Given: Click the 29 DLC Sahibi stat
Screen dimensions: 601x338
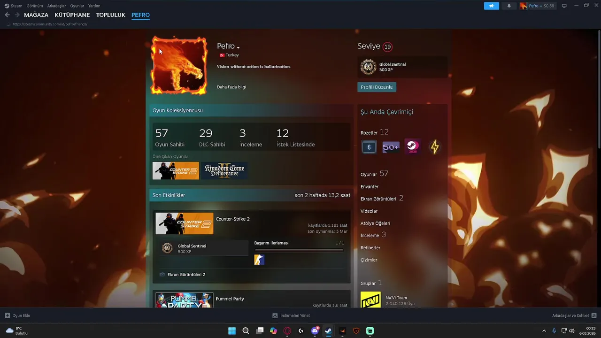Looking at the screenshot, I should (x=212, y=138).
